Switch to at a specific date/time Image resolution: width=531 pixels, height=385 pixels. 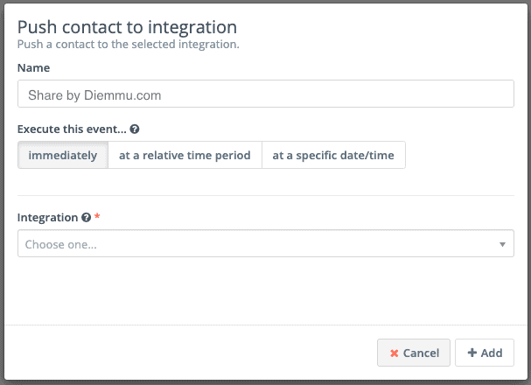point(333,156)
